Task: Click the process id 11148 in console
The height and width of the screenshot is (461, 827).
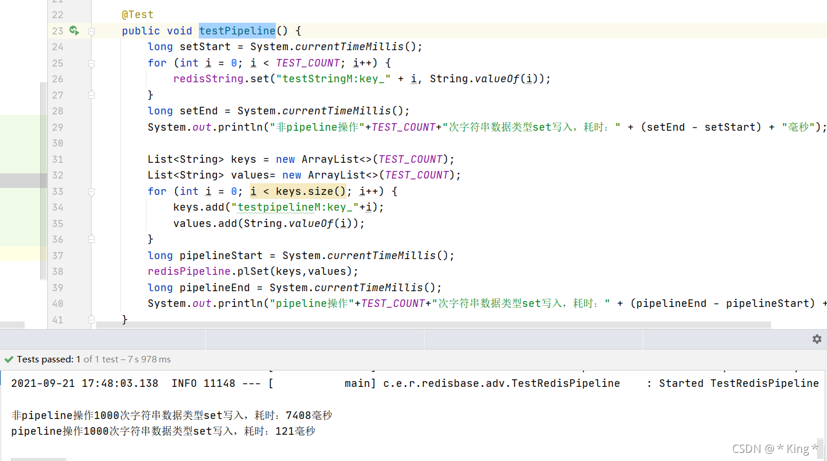Action: coord(219,383)
